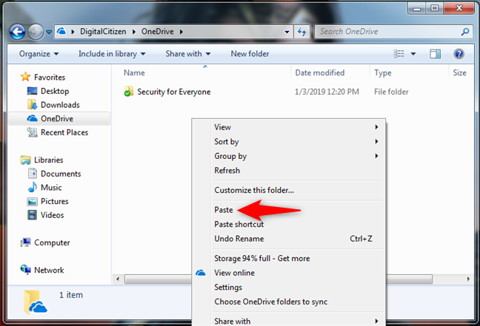Sort by the Date modified column header
480x326 pixels.
(x=319, y=72)
